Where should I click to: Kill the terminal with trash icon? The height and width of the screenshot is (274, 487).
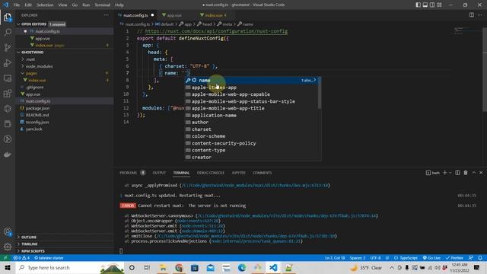[x=466, y=173]
